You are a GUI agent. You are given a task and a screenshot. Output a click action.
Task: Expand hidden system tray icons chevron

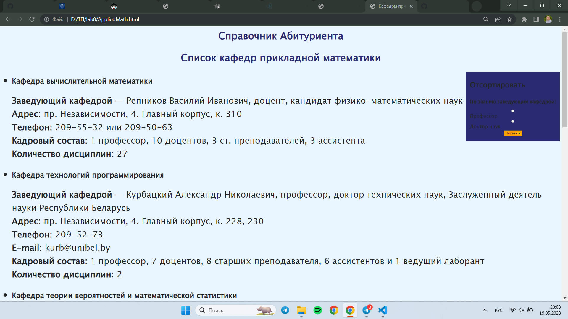[484, 310]
